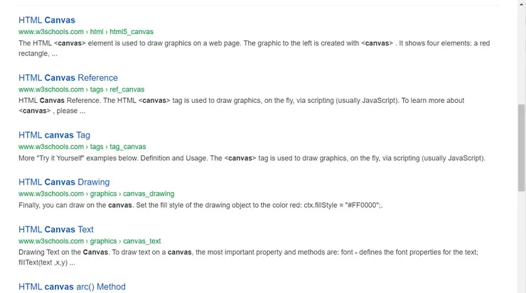
Task: Open the "HTML Canvas Reference" result
Action: 68,77
